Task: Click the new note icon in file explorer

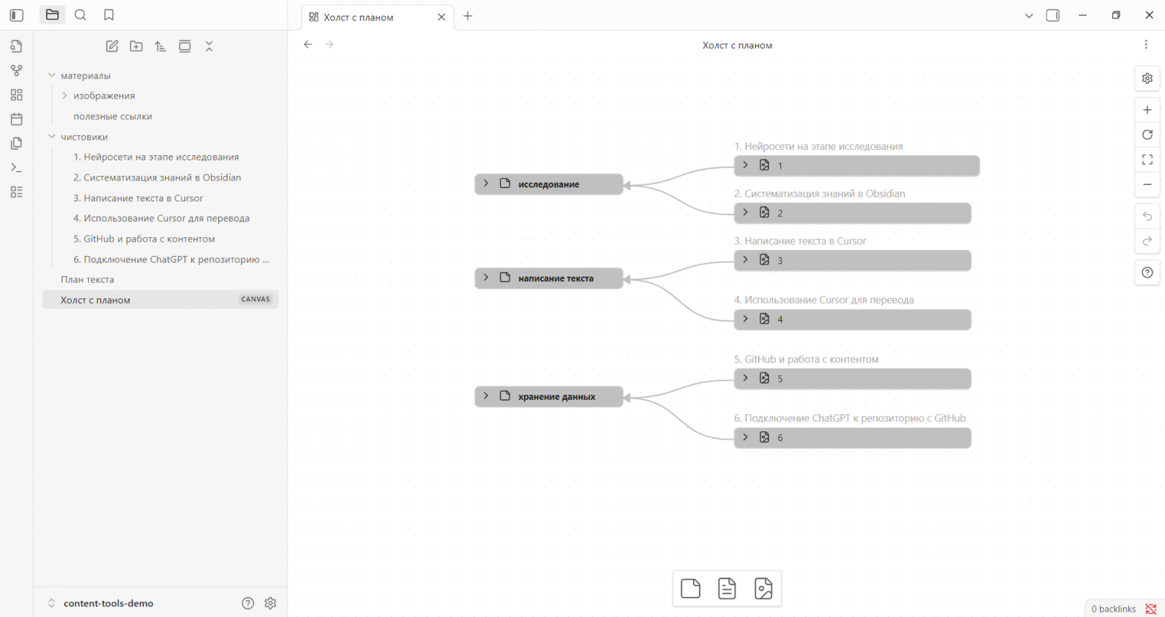Action: point(112,46)
